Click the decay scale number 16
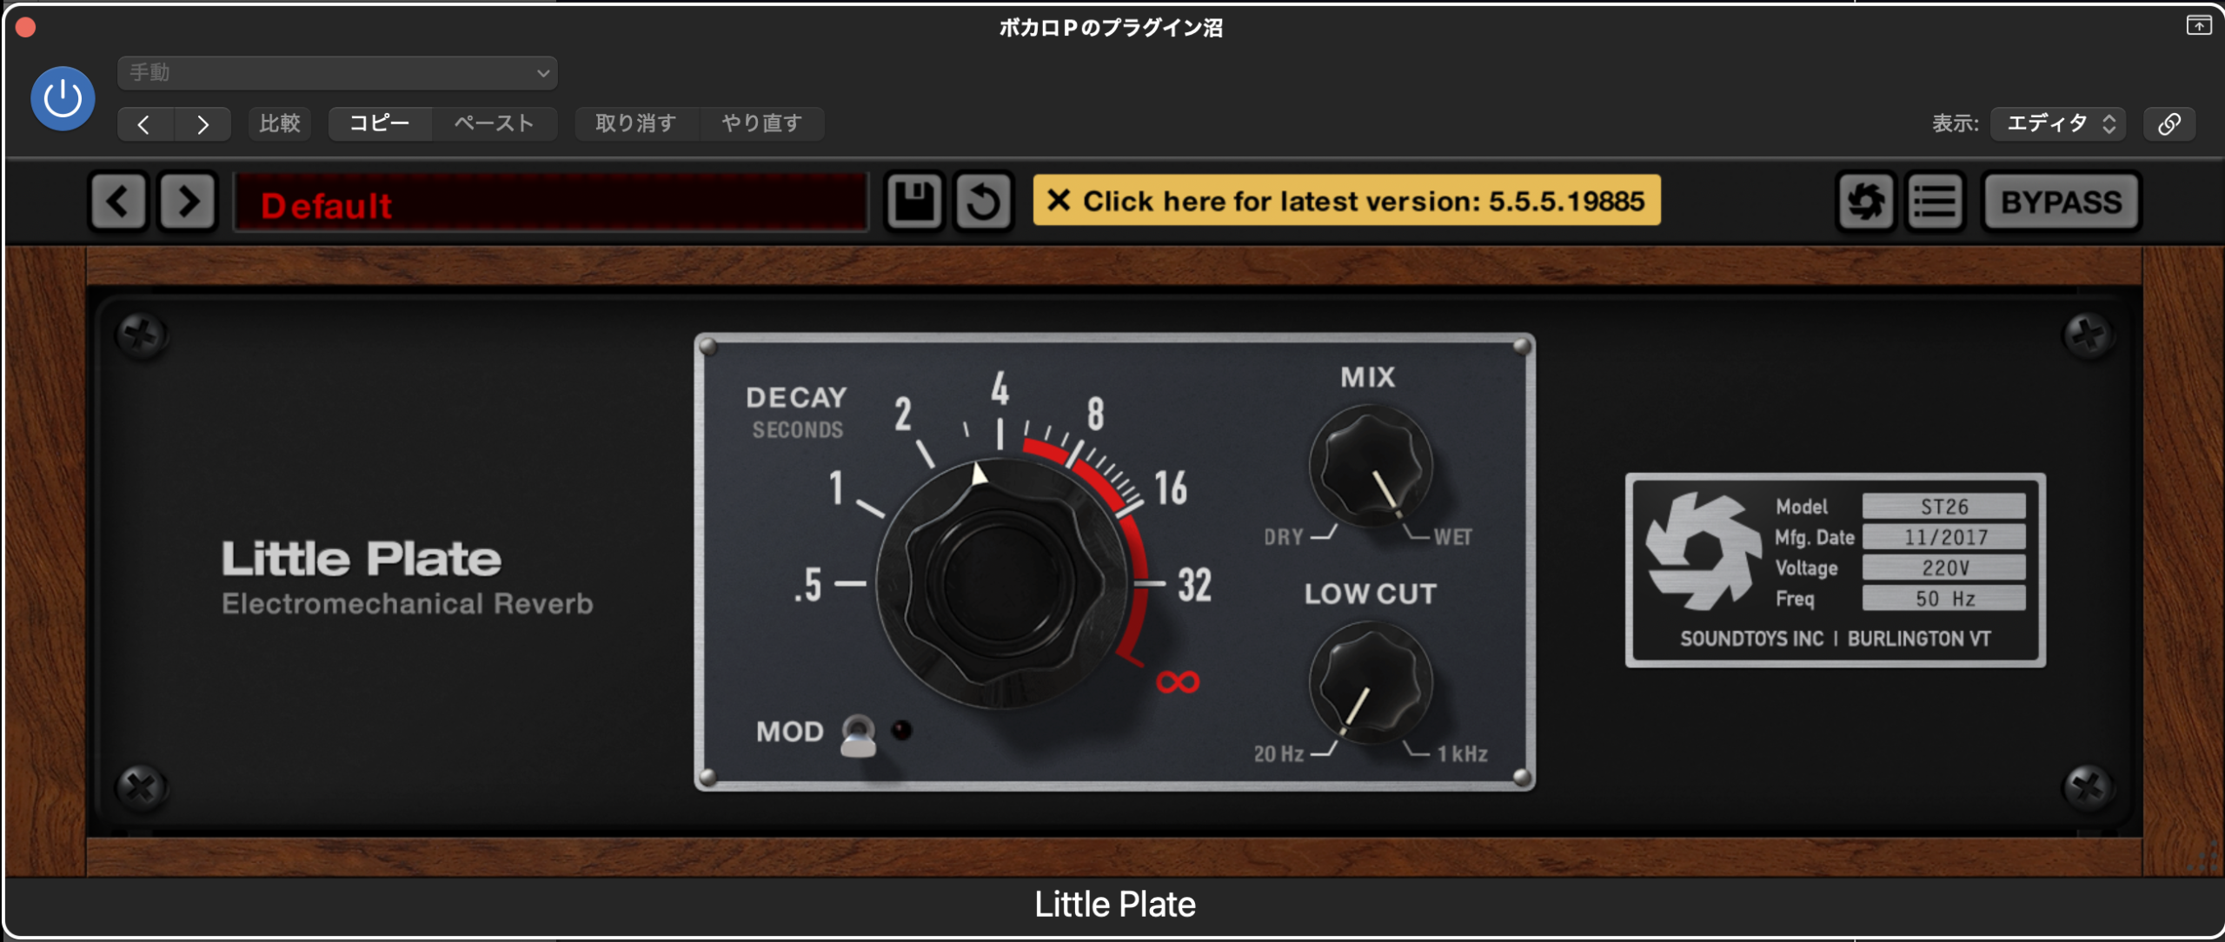Viewport: 2225px width, 942px height. (x=1171, y=488)
